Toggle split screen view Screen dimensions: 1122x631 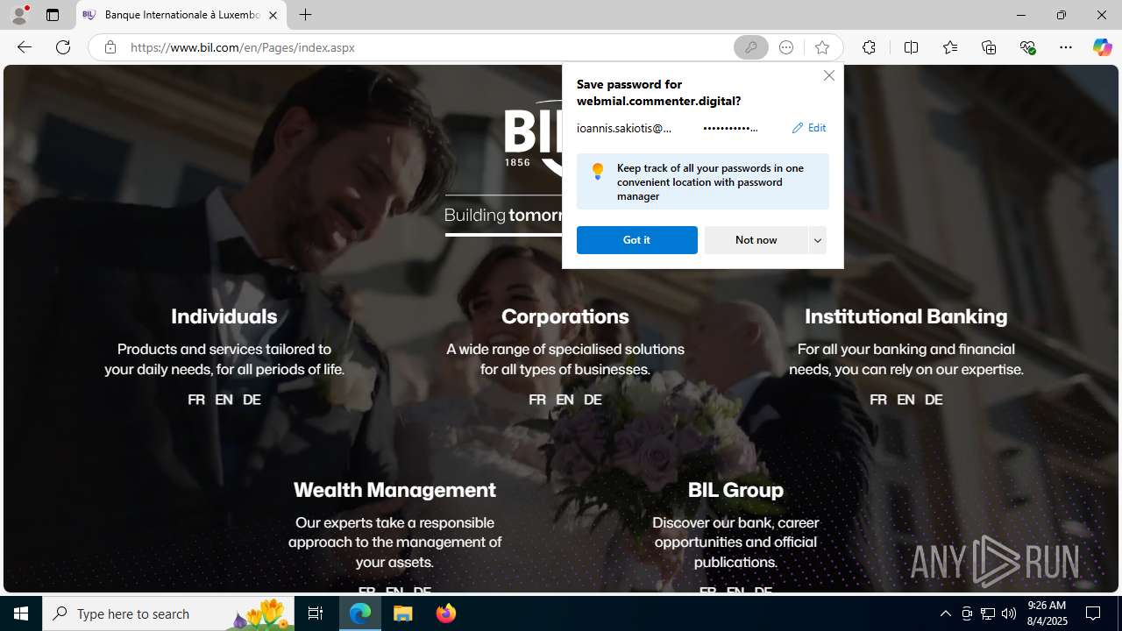point(911,47)
